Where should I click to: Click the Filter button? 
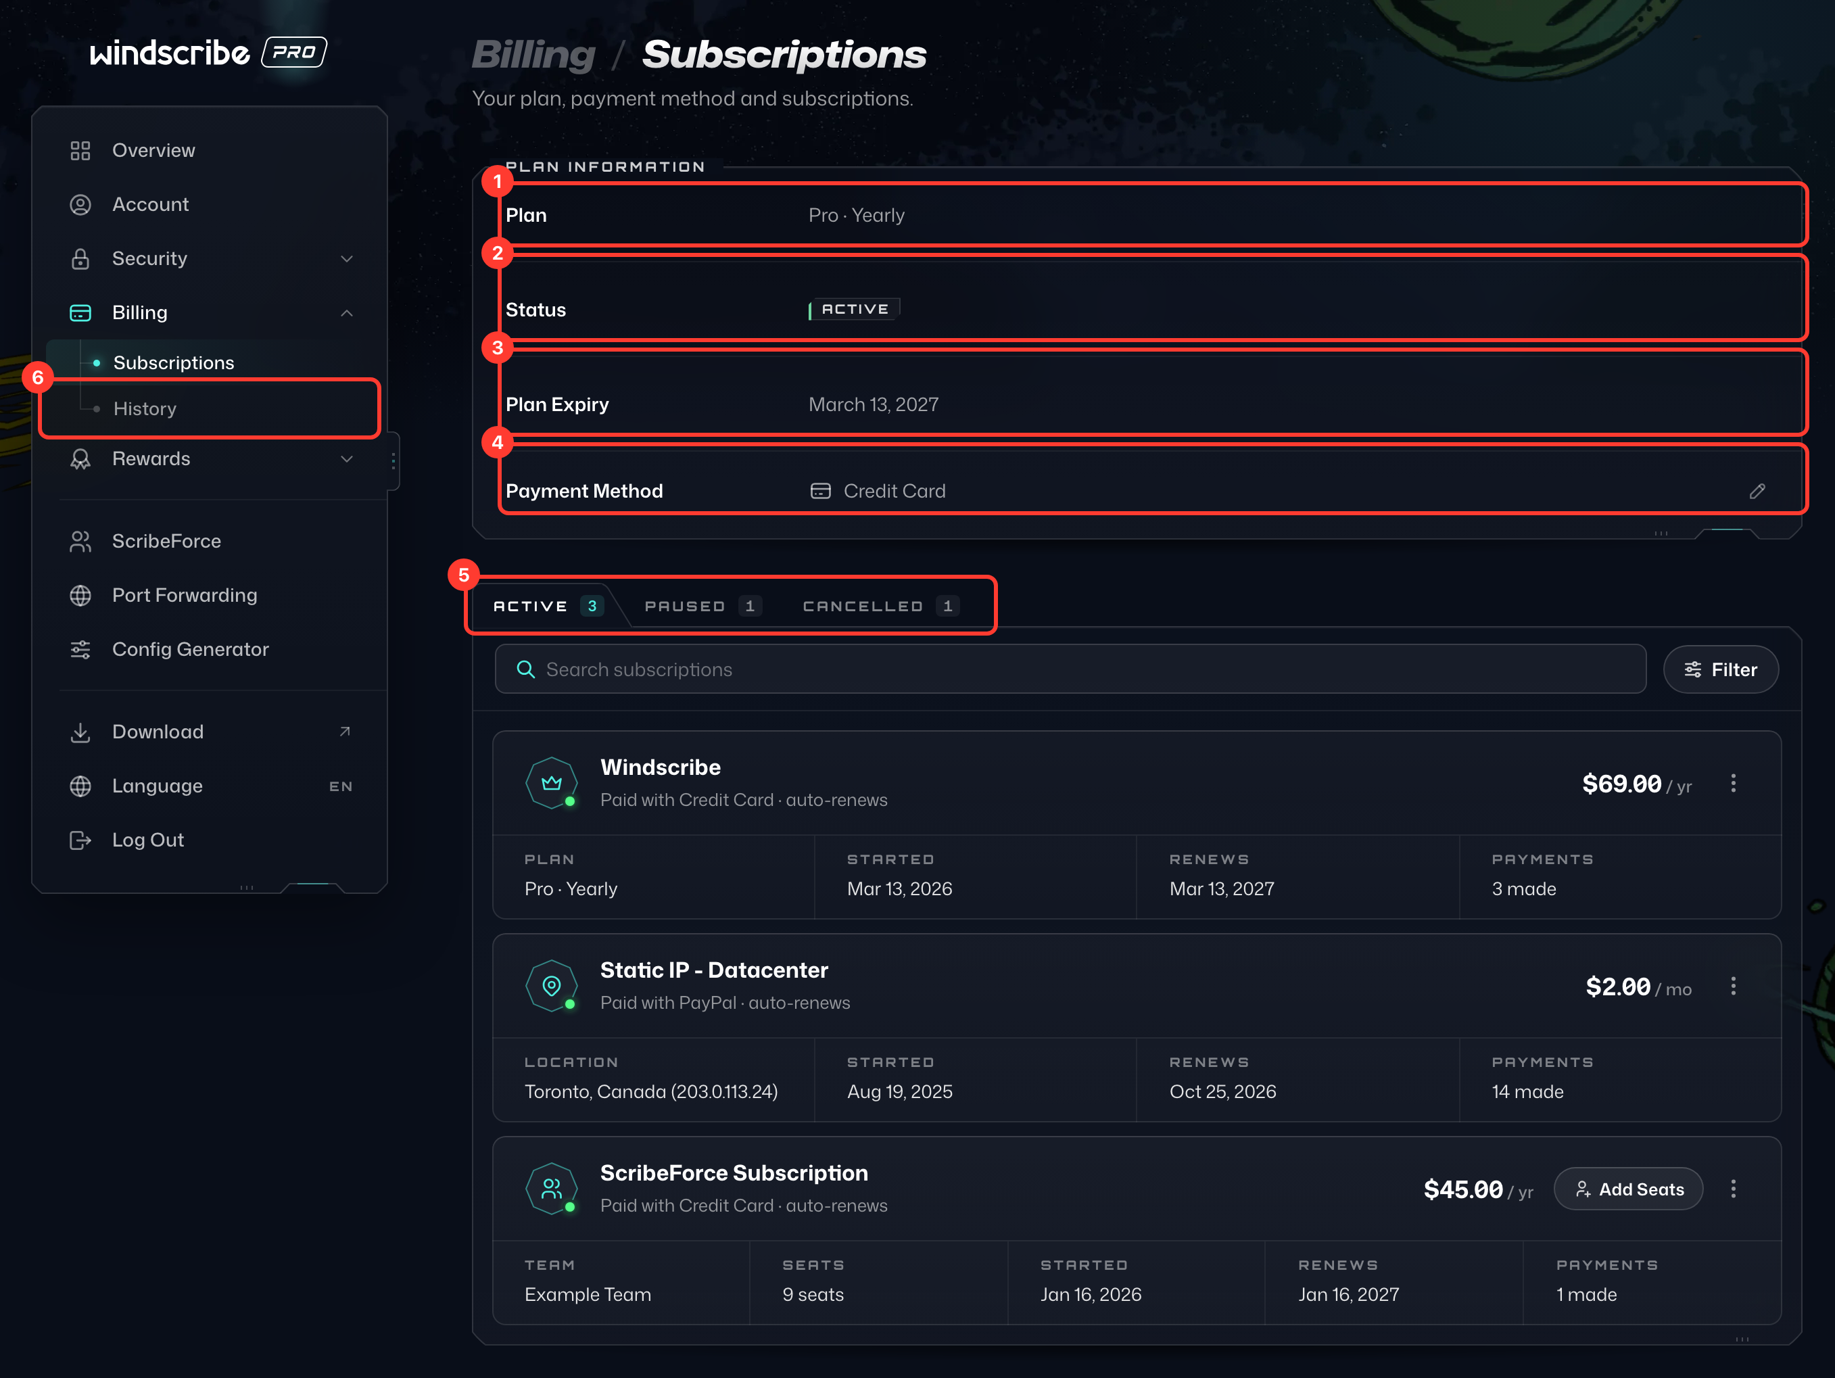[1721, 669]
